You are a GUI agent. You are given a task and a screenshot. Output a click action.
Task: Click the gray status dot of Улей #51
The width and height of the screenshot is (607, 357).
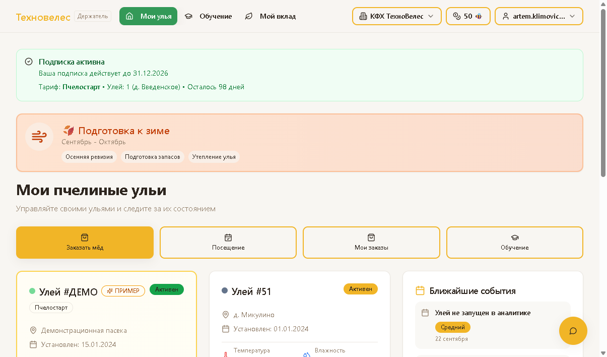click(225, 290)
